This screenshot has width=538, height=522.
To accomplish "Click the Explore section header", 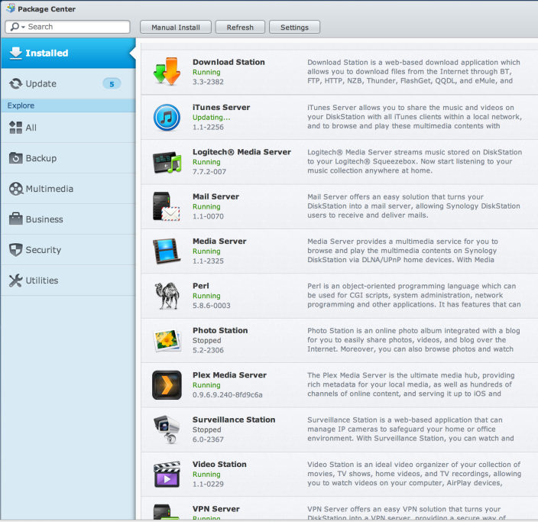I will coord(68,105).
